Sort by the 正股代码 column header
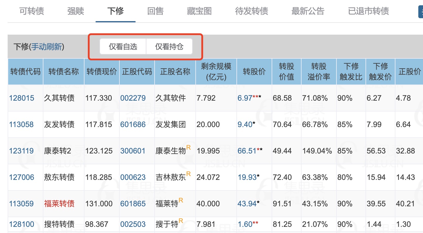423x233 pixels. pyautogui.click(x=137, y=72)
